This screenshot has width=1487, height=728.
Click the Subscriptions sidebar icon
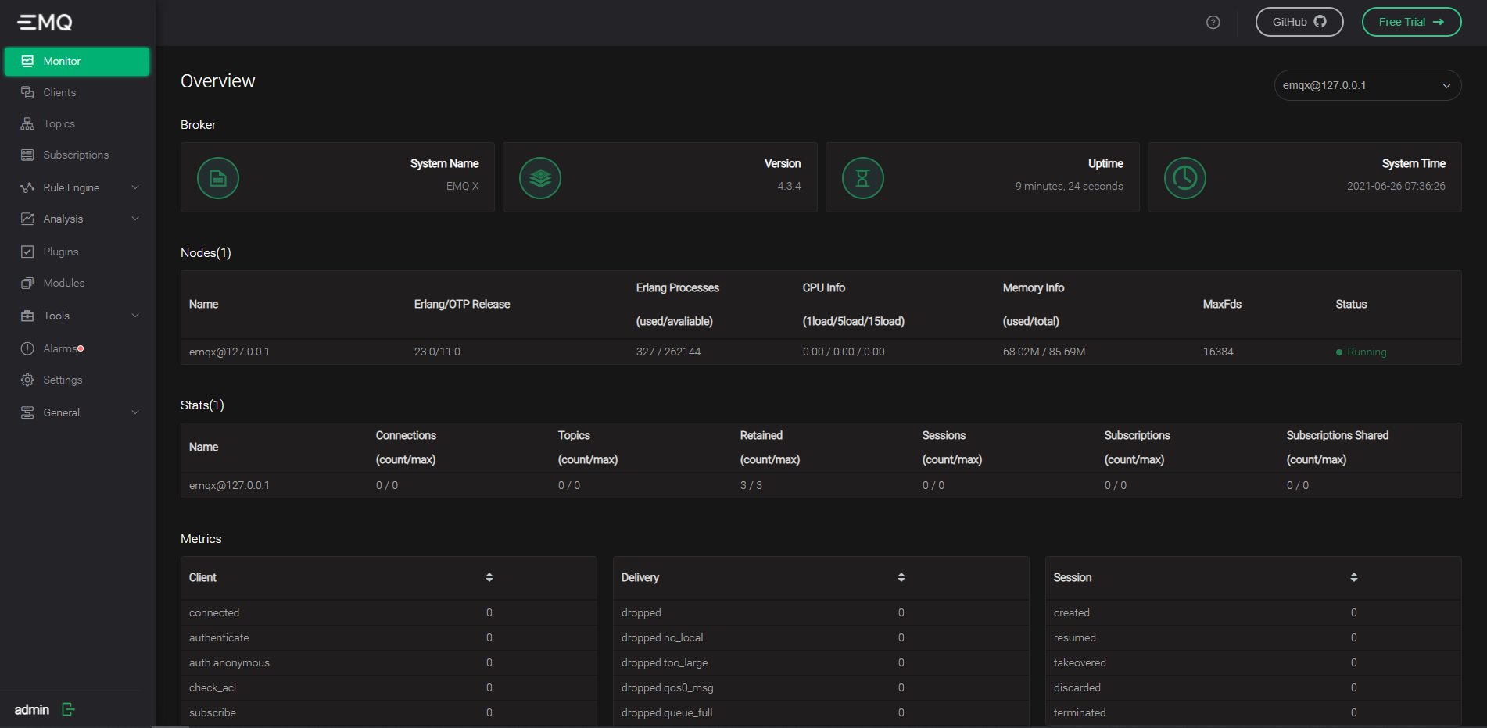pos(27,155)
